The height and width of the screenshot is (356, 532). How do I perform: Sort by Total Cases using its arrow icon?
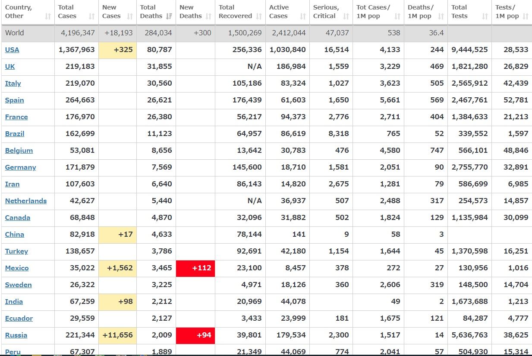91,16
